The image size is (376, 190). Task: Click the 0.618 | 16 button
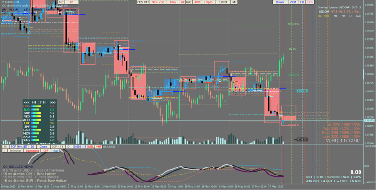pos(80,147)
